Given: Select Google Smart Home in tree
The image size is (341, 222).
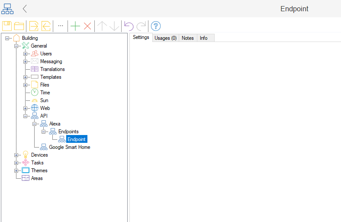Looking at the screenshot, I should pyautogui.click(x=69, y=147).
